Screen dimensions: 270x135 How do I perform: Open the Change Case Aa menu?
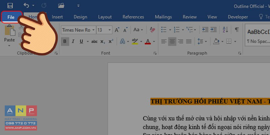[x=138, y=30]
